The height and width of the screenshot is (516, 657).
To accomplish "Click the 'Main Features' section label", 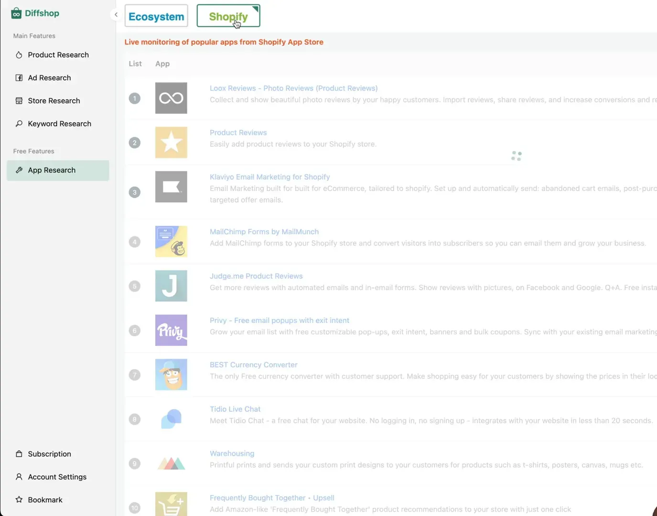I will click(x=34, y=36).
